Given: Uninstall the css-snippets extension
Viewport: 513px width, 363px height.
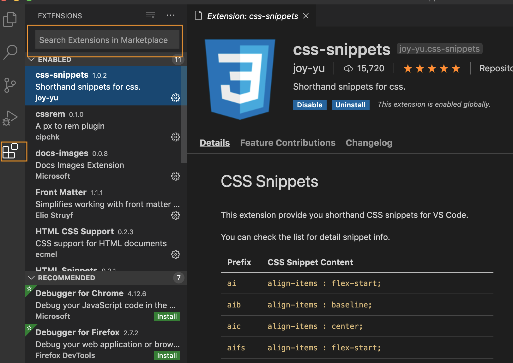Looking at the screenshot, I should (350, 105).
